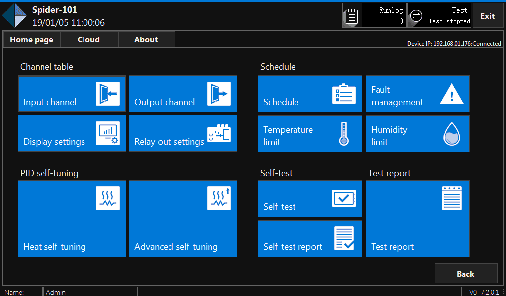Select the Home page tab
The width and height of the screenshot is (506, 296).
32,39
